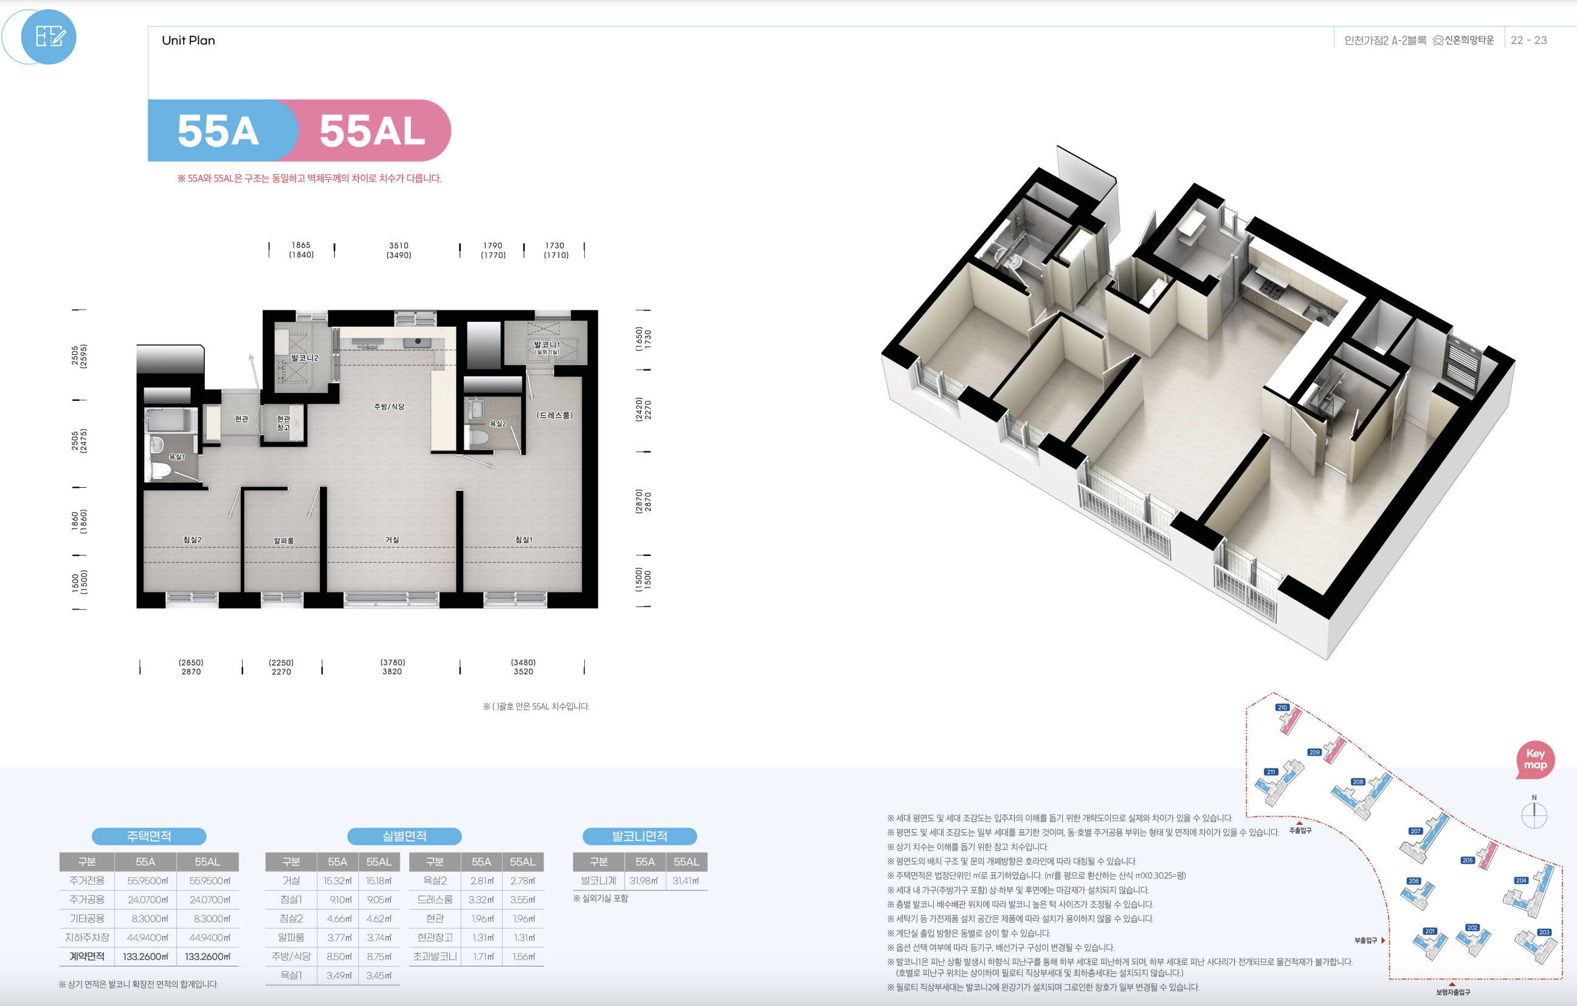Click the 신혼희망타운 house logo
This screenshot has height=1006, width=1577.
[x=1438, y=41]
